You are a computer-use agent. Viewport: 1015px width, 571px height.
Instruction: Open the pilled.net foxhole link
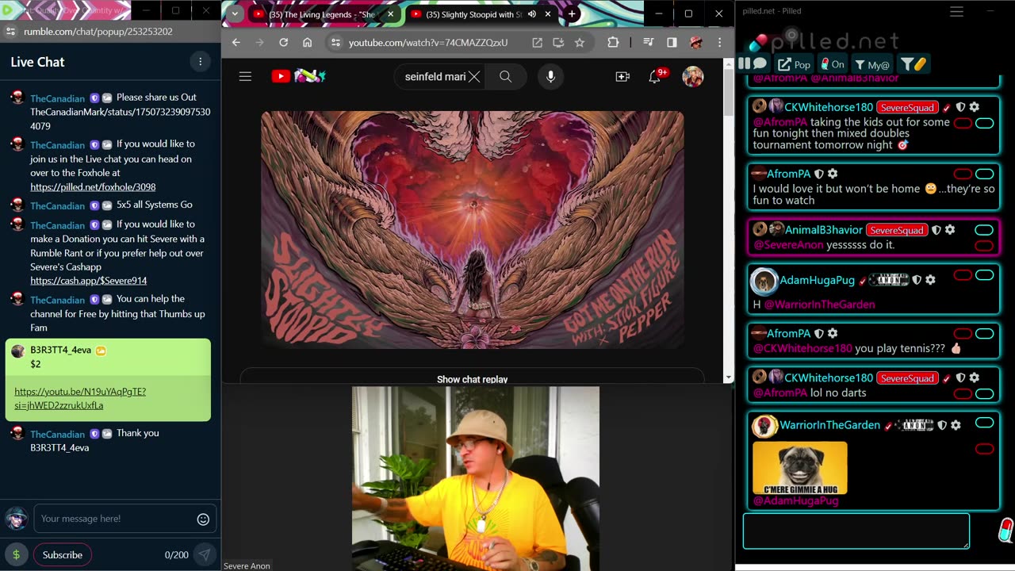click(x=93, y=187)
